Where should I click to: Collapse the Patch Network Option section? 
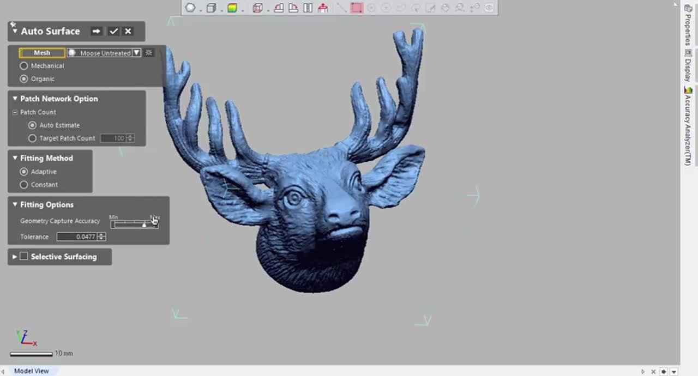(15, 99)
